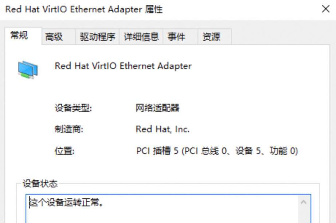Click the 网络适配器 device type value
Image resolution: width=336 pixels, height=223 pixels.
tap(157, 108)
